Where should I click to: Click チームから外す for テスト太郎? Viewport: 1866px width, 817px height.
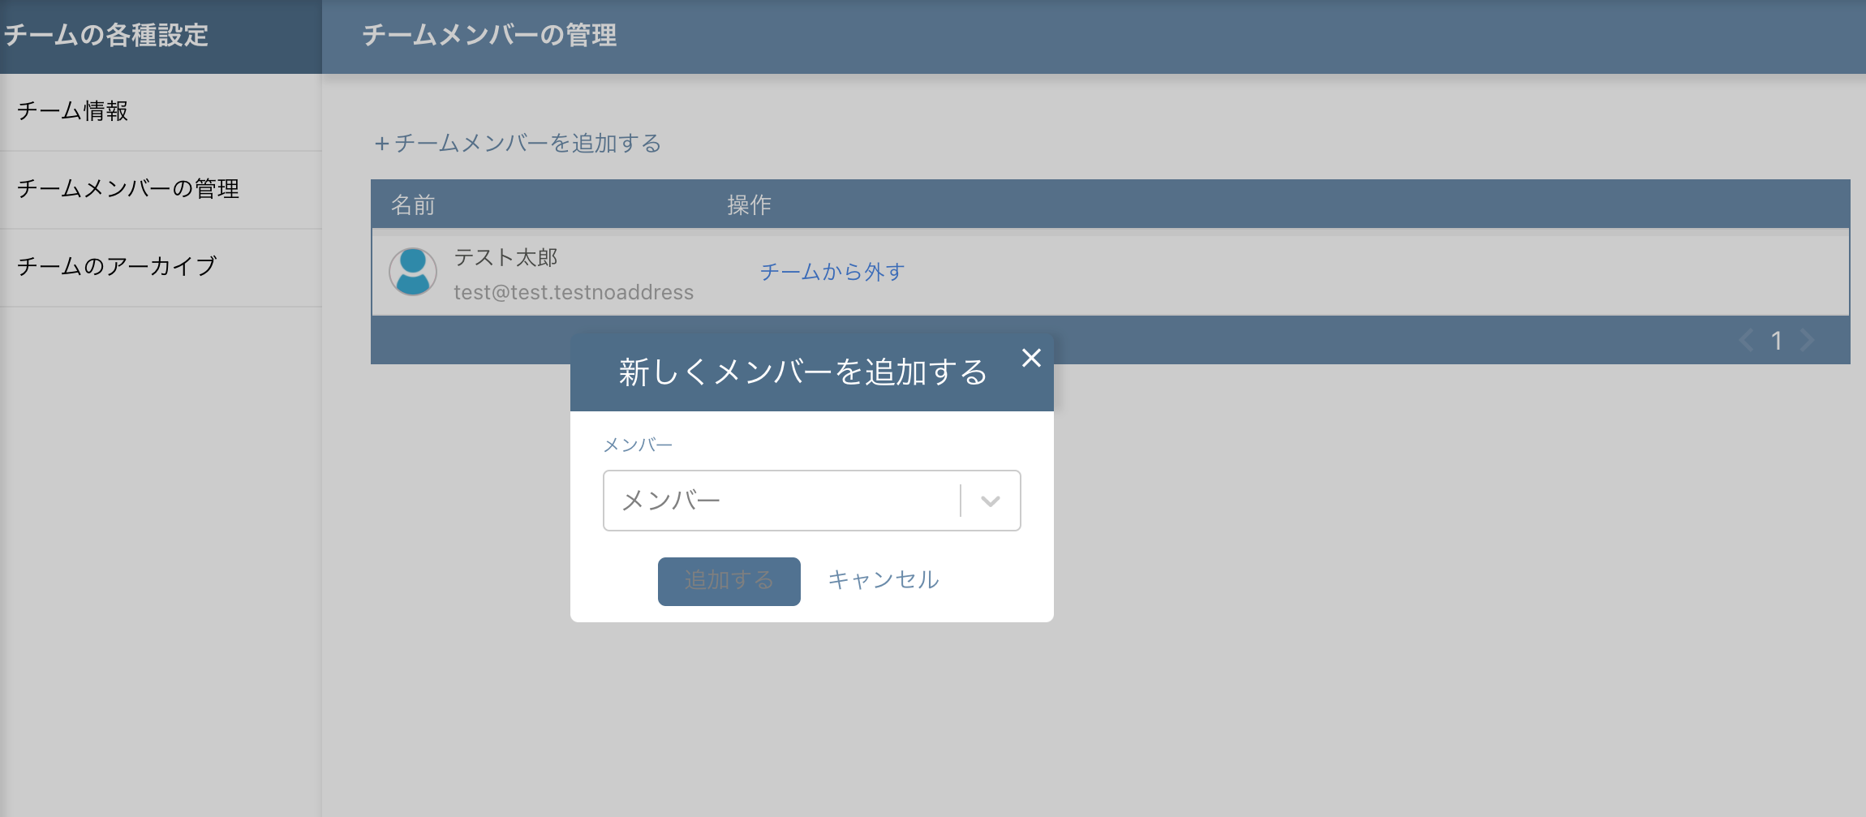pyautogui.click(x=832, y=272)
